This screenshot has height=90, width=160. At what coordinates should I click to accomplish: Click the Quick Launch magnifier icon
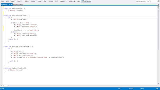158,1
